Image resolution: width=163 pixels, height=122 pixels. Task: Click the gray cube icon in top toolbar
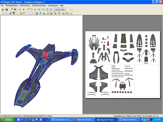coord(19,9)
